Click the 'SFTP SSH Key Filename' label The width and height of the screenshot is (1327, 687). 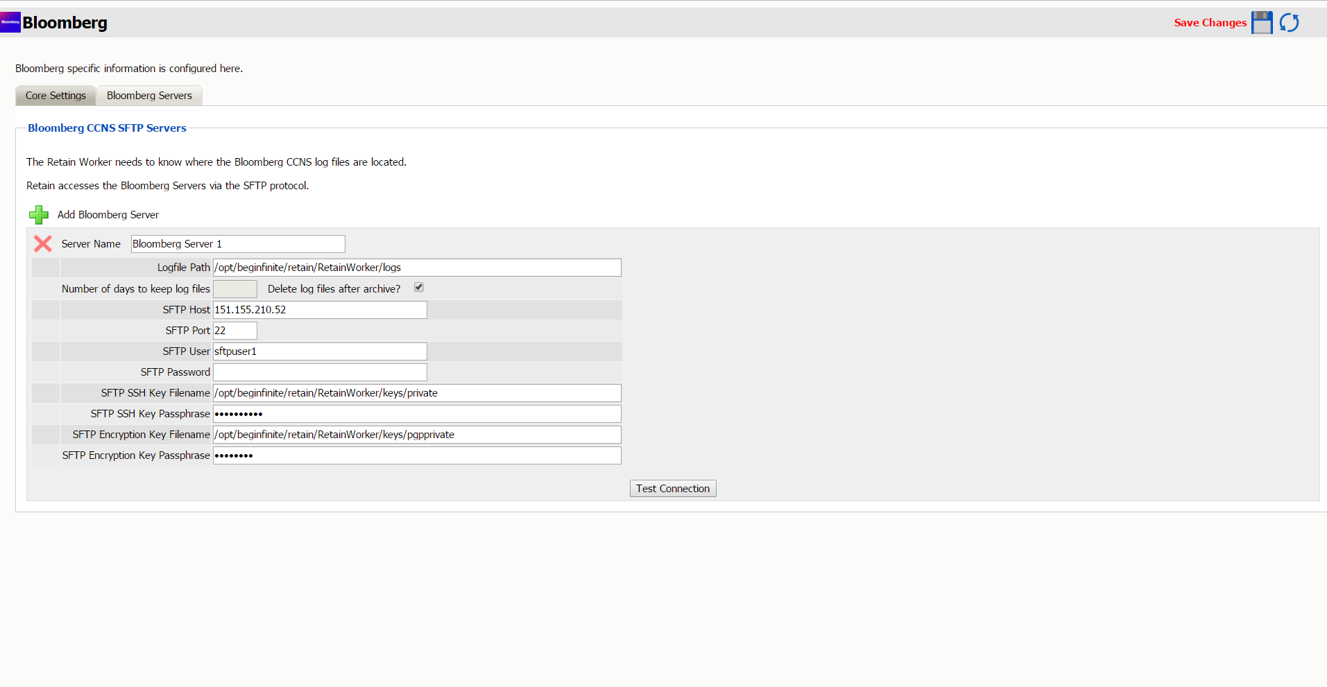(155, 393)
